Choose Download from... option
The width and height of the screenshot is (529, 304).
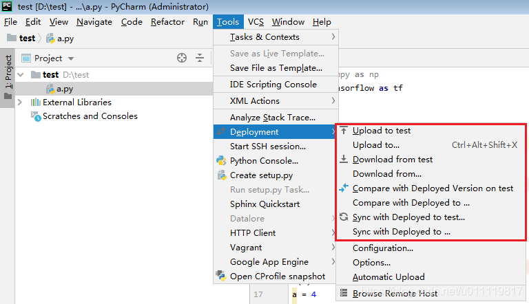pos(431,174)
